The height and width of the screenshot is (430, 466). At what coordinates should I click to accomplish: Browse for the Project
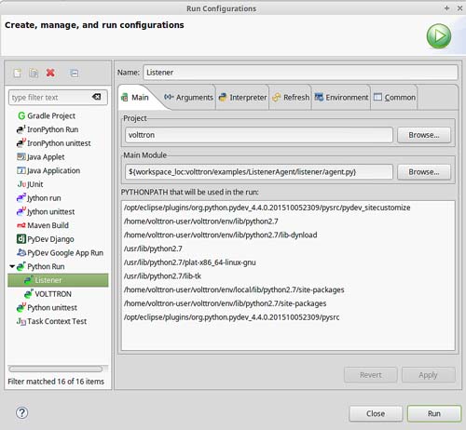pos(424,135)
